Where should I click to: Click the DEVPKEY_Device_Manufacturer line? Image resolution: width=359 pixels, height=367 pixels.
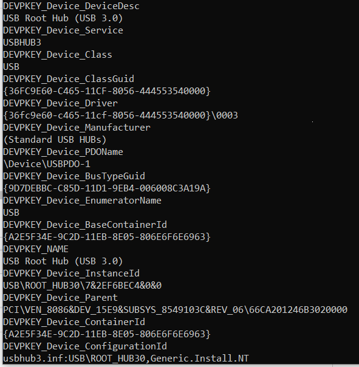tap(77, 128)
